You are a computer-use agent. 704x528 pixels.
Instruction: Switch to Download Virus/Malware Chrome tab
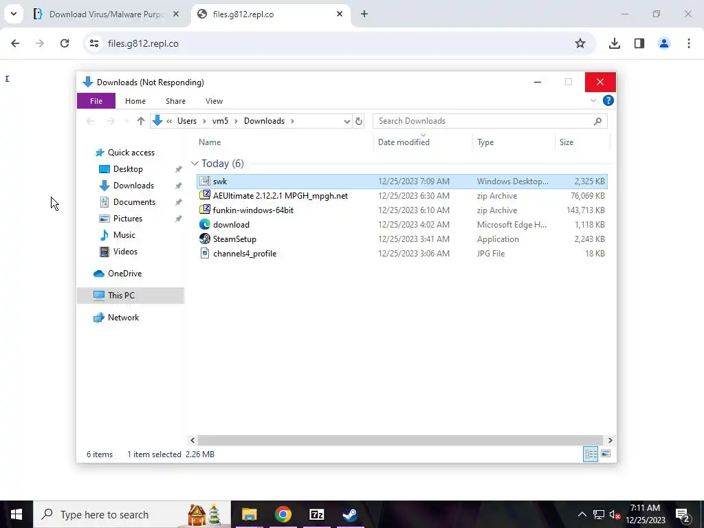coord(107,14)
